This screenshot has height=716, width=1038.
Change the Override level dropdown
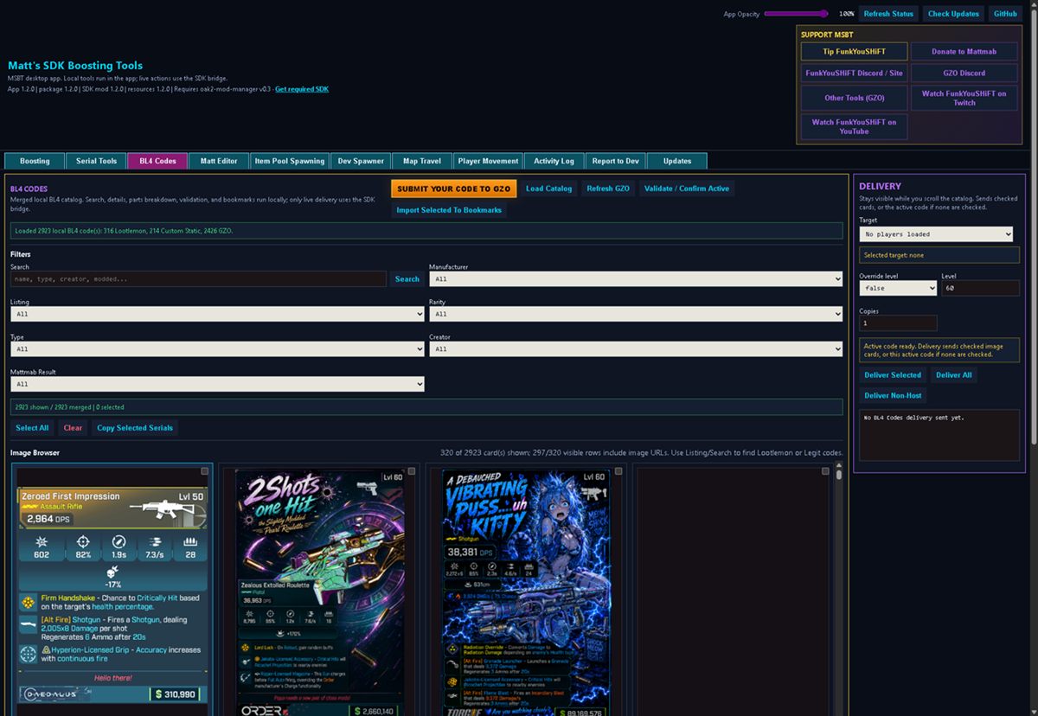coord(898,288)
